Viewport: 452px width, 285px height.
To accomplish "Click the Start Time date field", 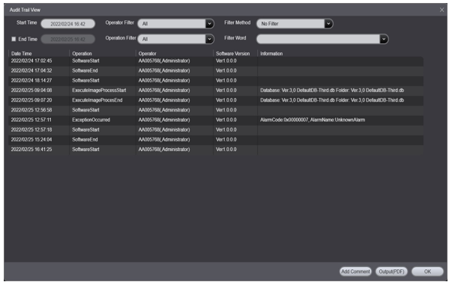I will 68,24.
